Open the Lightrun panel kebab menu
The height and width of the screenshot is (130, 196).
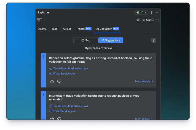click(x=151, y=12)
